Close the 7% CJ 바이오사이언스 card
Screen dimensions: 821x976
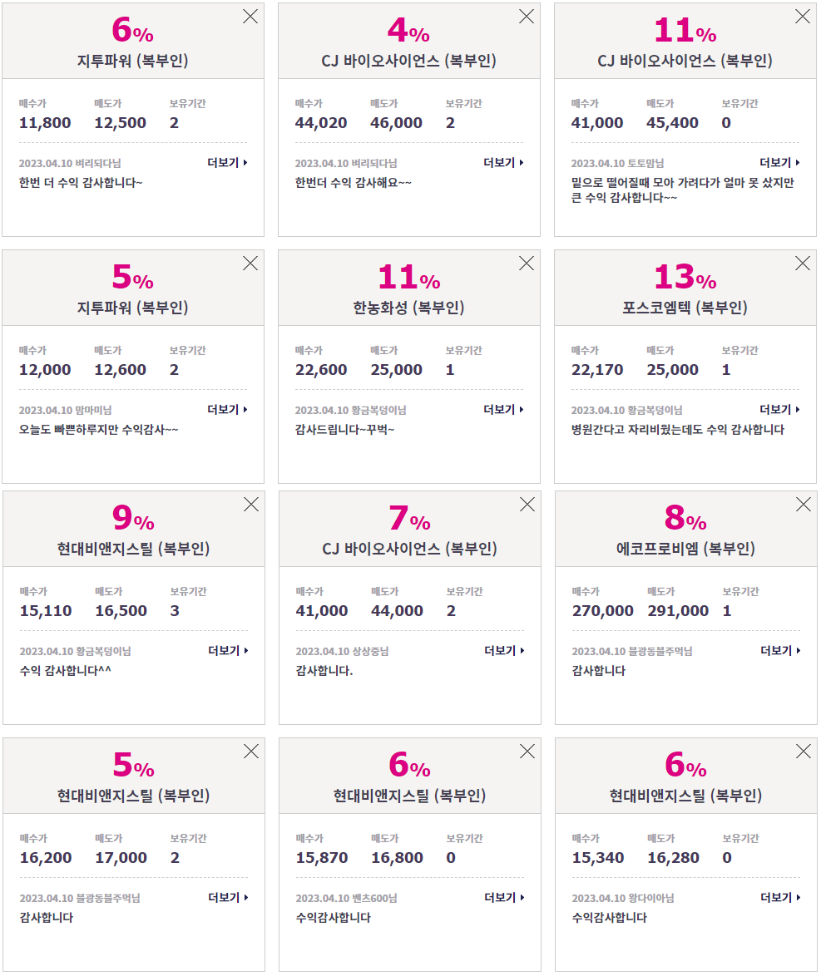point(527,505)
